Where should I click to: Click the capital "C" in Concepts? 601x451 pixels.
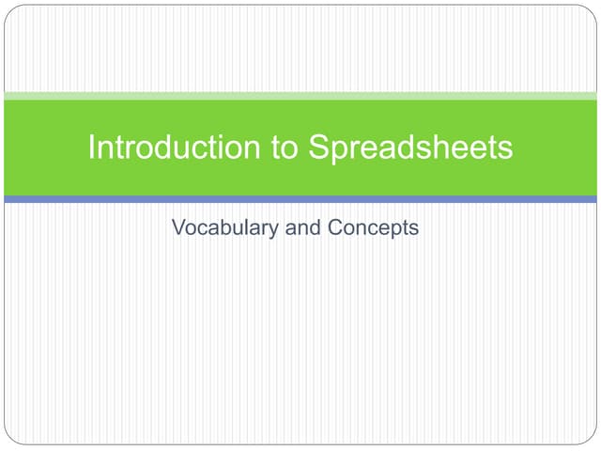click(338, 227)
